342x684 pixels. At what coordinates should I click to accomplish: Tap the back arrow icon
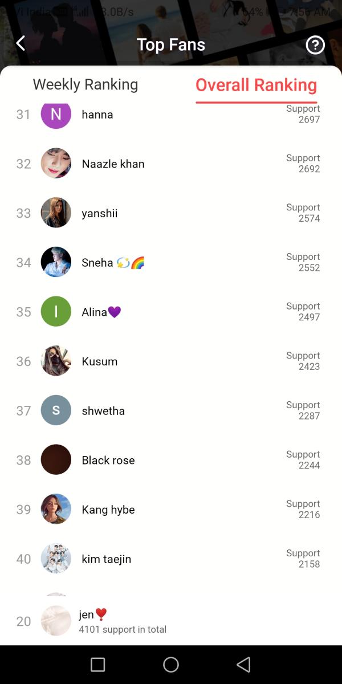tap(21, 44)
